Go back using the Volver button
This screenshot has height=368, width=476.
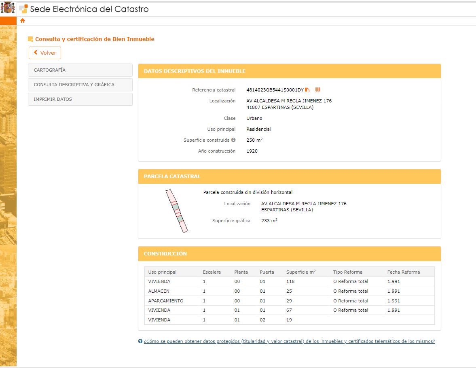45,53
